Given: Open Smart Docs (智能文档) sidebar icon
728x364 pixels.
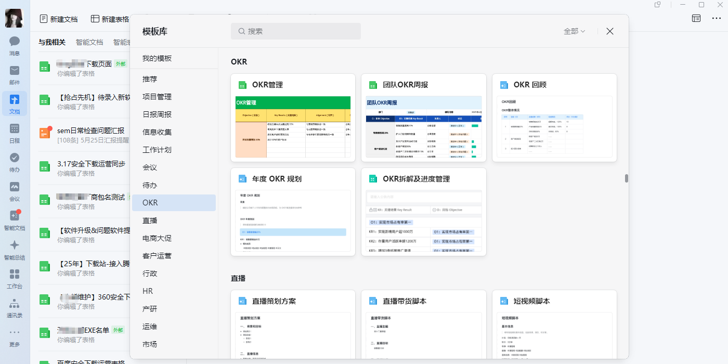Looking at the screenshot, I should tap(15, 220).
